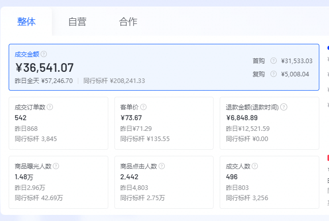329x221 pixels.
Task: Open the 合作 tab
Action: [128, 21]
